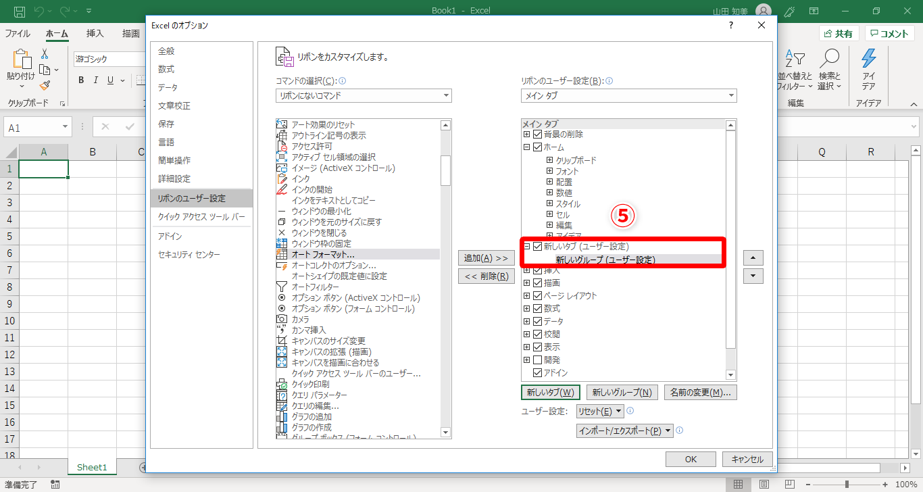
Task: Expand the クリップボード group node
Action: [x=550, y=160]
